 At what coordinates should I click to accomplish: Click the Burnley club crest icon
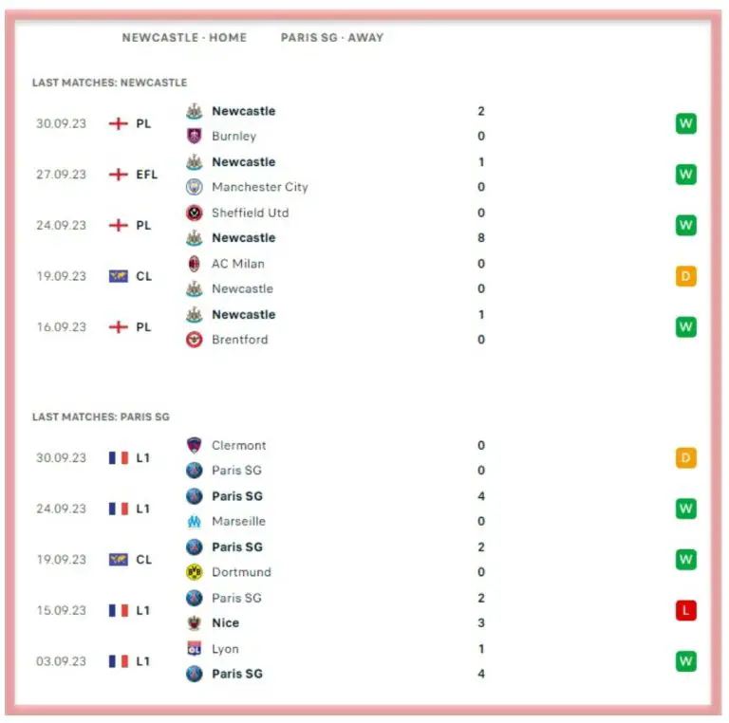tap(195, 137)
